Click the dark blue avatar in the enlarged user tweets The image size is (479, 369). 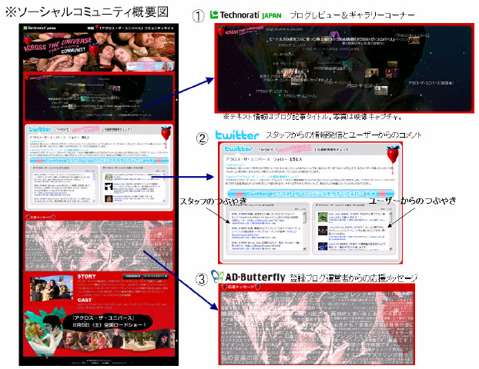pyautogui.click(x=323, y=246)
